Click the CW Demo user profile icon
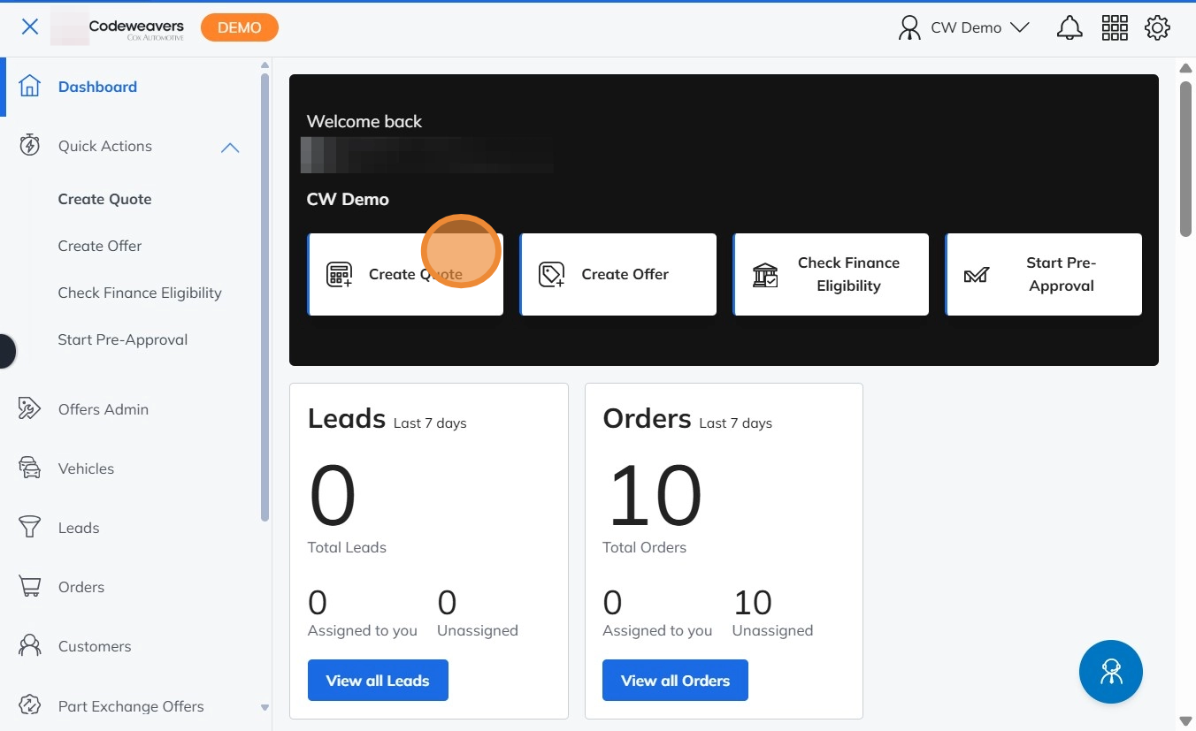Screen dimensions: 1196x731 coord(909,27)
